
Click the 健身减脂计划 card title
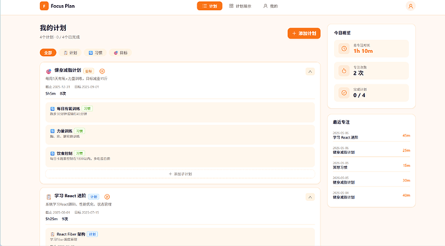68,70
